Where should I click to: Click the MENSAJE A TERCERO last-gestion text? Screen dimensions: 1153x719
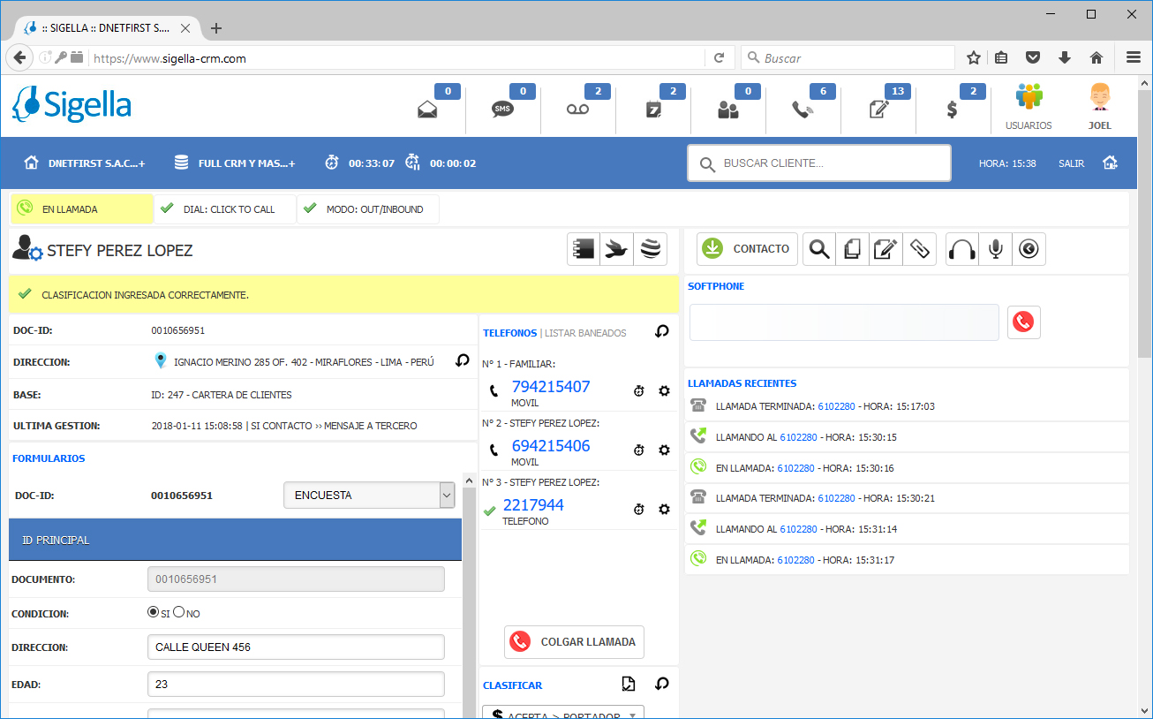pos(370,426)
